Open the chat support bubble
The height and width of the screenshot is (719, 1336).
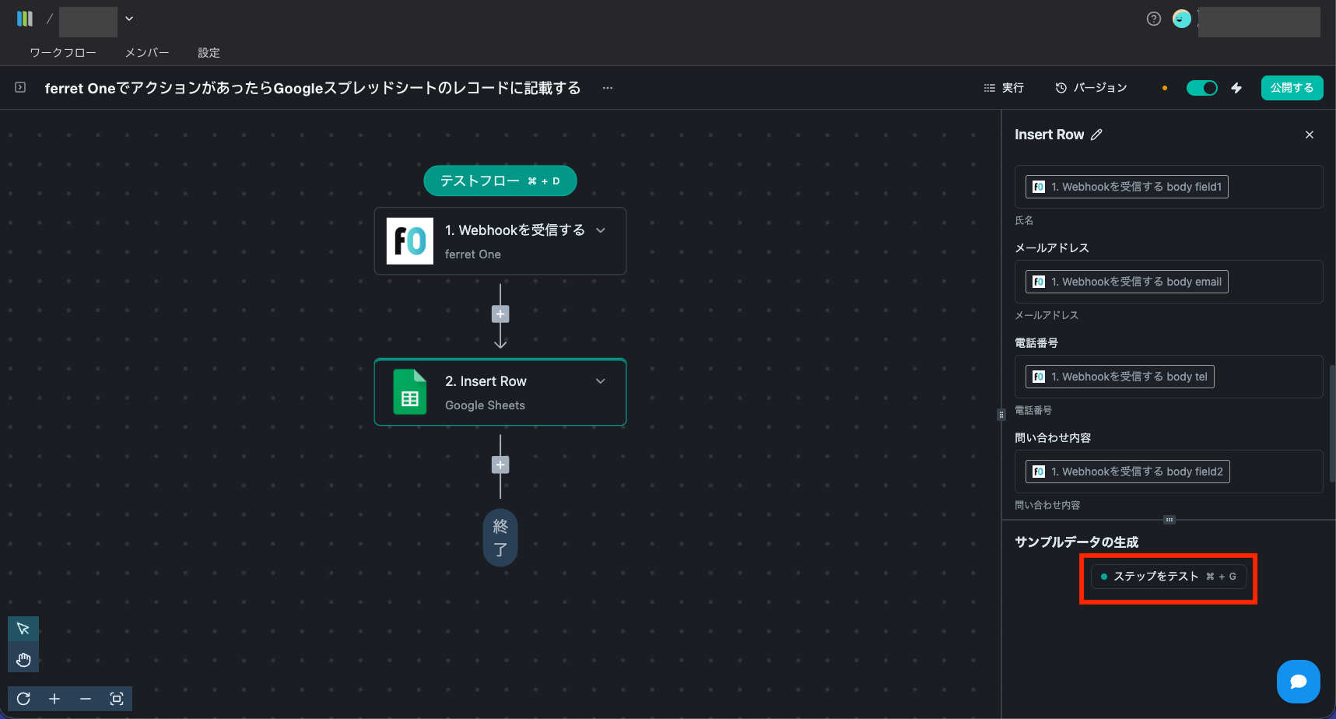pyautogui.click(x=1298, y=682)
